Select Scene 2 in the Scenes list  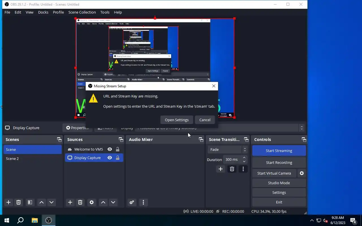pyautogui.click(x=33, y=158)
